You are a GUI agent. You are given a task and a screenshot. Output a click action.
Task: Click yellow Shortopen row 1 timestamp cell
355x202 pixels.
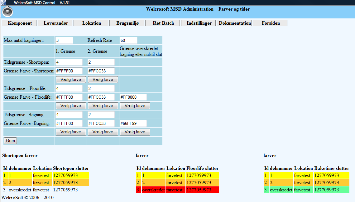click(71, 175)
